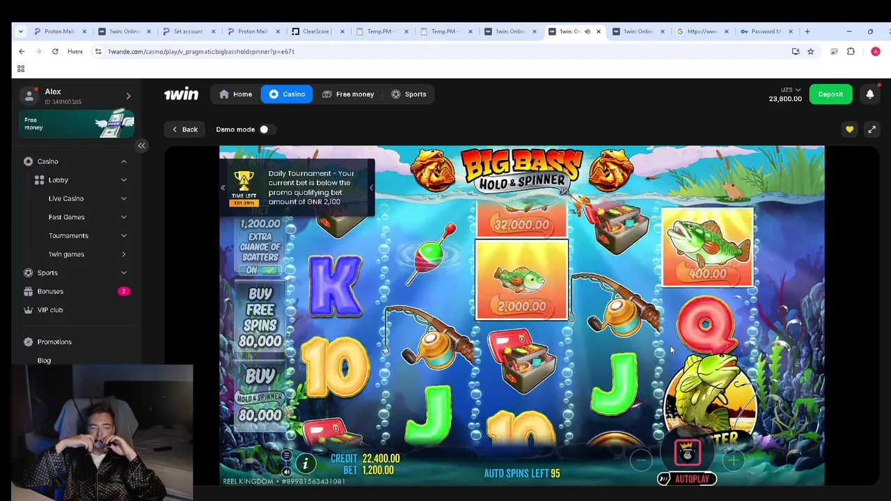
Task: Click the streamer webcam overlay
Action: 102,432
